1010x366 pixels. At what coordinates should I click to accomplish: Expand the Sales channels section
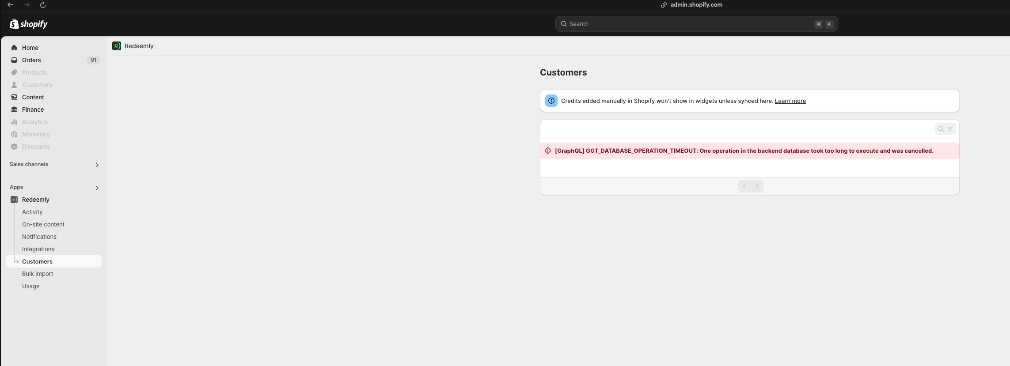(97, 165)
